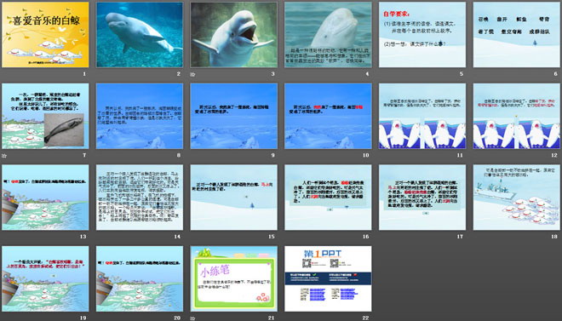This screenshot has height=321, width=562.
Task: Click the animation star icon below slide 21
Action: [192, 318]
